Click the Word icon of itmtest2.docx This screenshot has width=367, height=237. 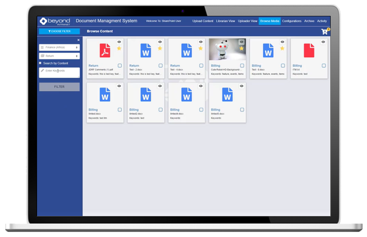pyautogui.click(x=145, y=95)
